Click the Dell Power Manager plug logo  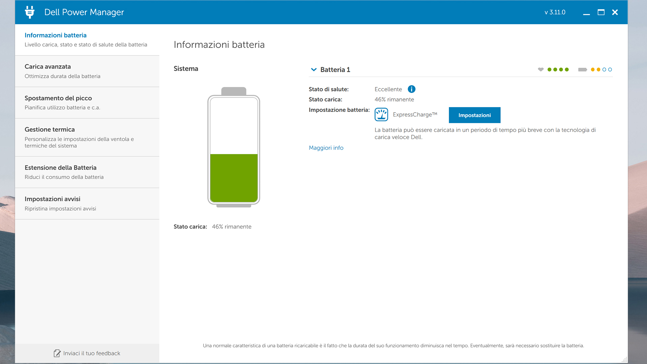pos(30,12)
